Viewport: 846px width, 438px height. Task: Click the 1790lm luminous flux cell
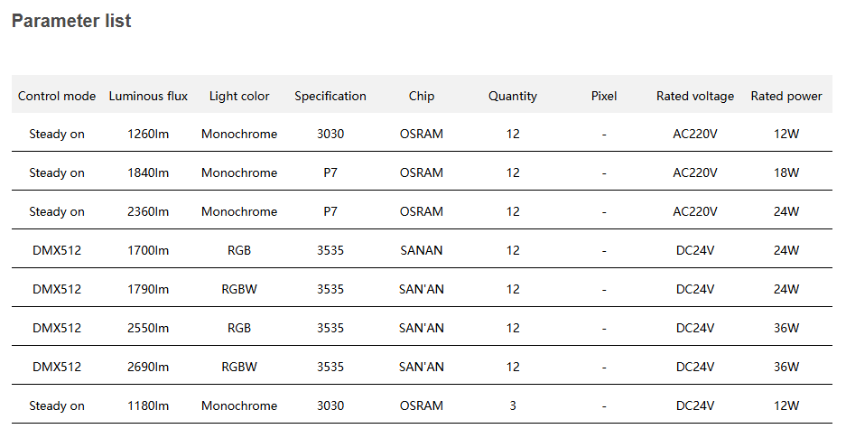[148, 289]
